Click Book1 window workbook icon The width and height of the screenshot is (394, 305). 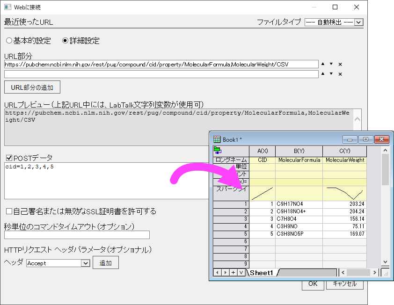[217, 139]
